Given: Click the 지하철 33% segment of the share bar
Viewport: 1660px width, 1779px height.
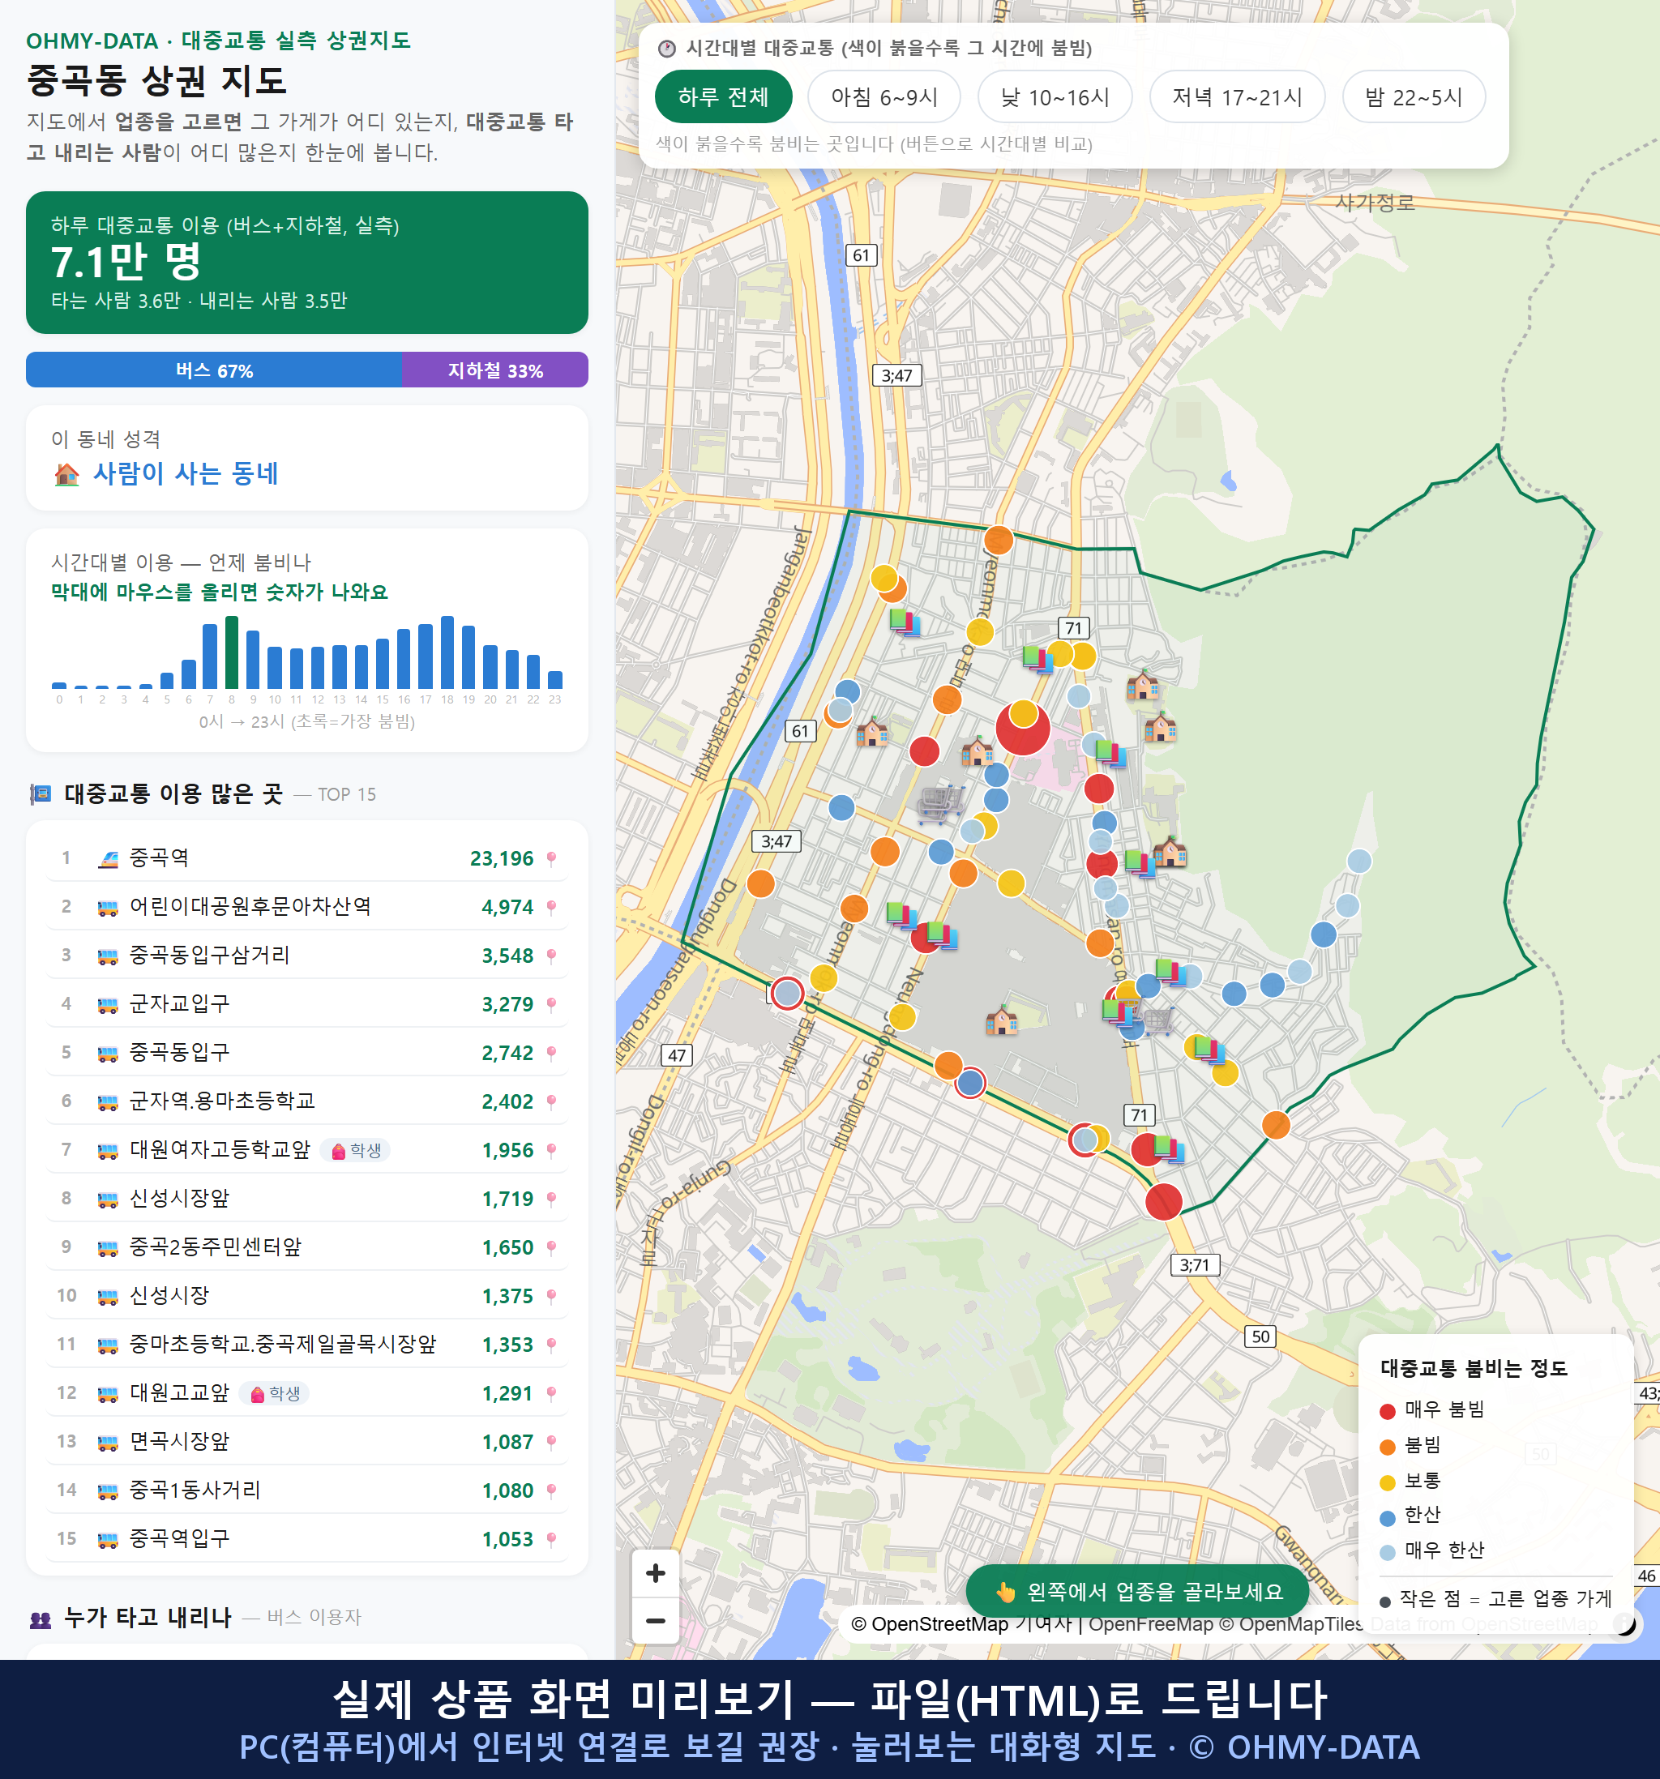Looking at the screenshot, I should (x=495, y=370).
